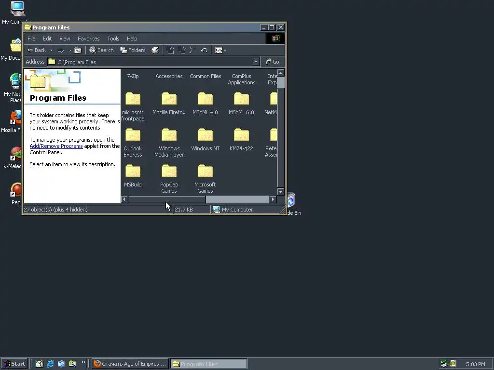Click the 27 object(s) status bar text
Image resolution: width=494 pixels, height=370 pixels.
(x=55, y=210)
